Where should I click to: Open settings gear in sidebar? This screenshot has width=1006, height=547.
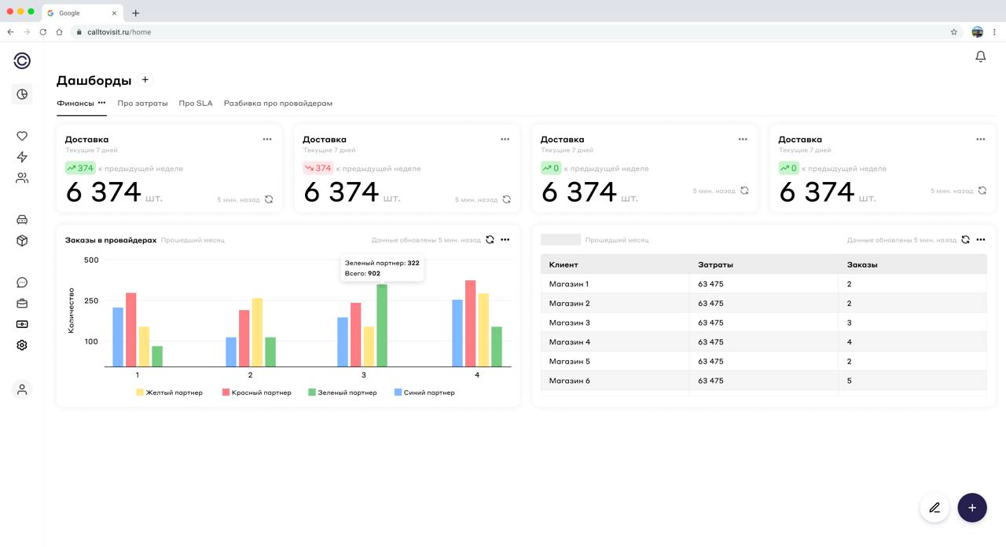tap(22, 345)
